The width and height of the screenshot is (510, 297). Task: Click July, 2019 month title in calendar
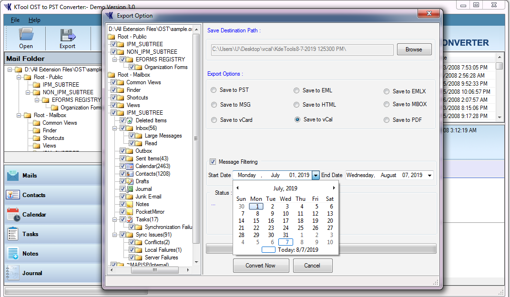pyautogui.click(x=285, y=188)
